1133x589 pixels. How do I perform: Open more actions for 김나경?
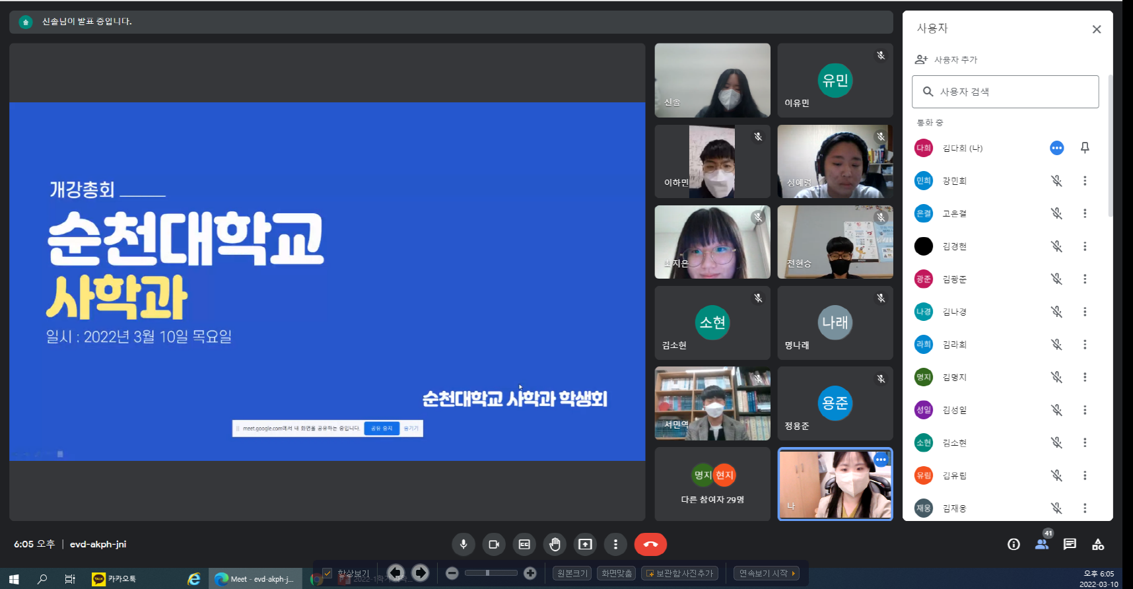pos(1085,312)
